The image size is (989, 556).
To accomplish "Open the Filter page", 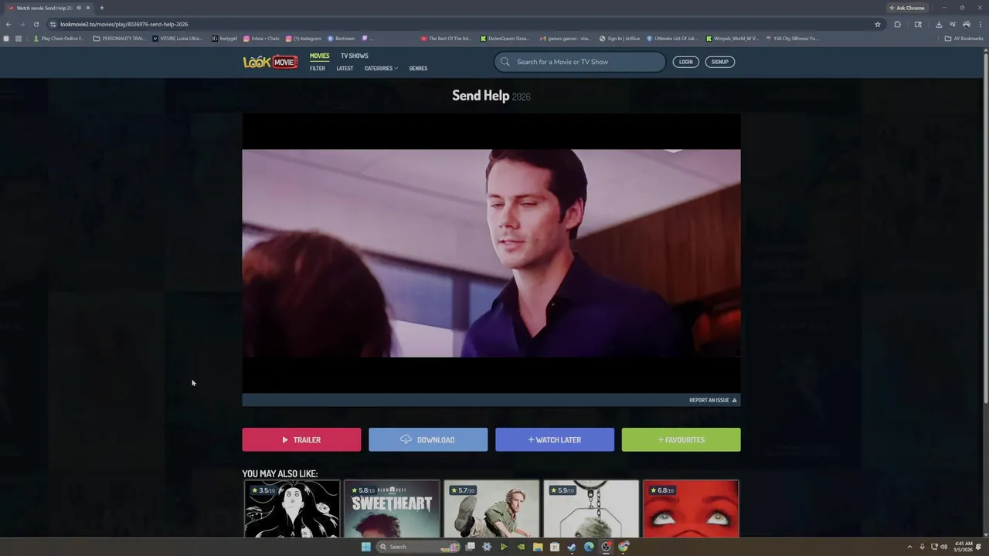I will click(x=318, y=68).
